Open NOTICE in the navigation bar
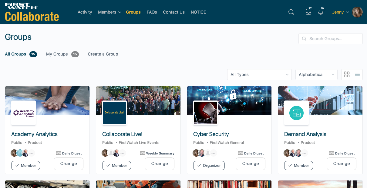Image resolution: width=367 pixels, height=188 pixels. (198, 12)
